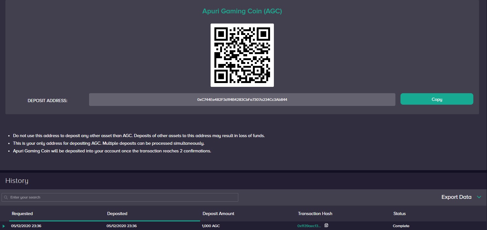Click the search magnifier icon
This screenshot has width=487, height=230.
click(x=6, y=197)
